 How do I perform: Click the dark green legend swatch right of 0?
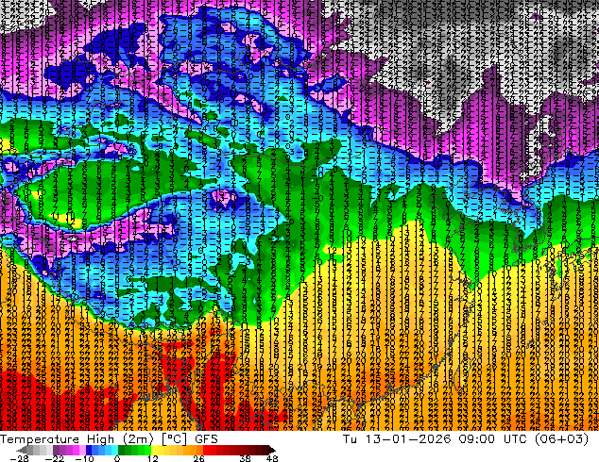pos(122,450)
